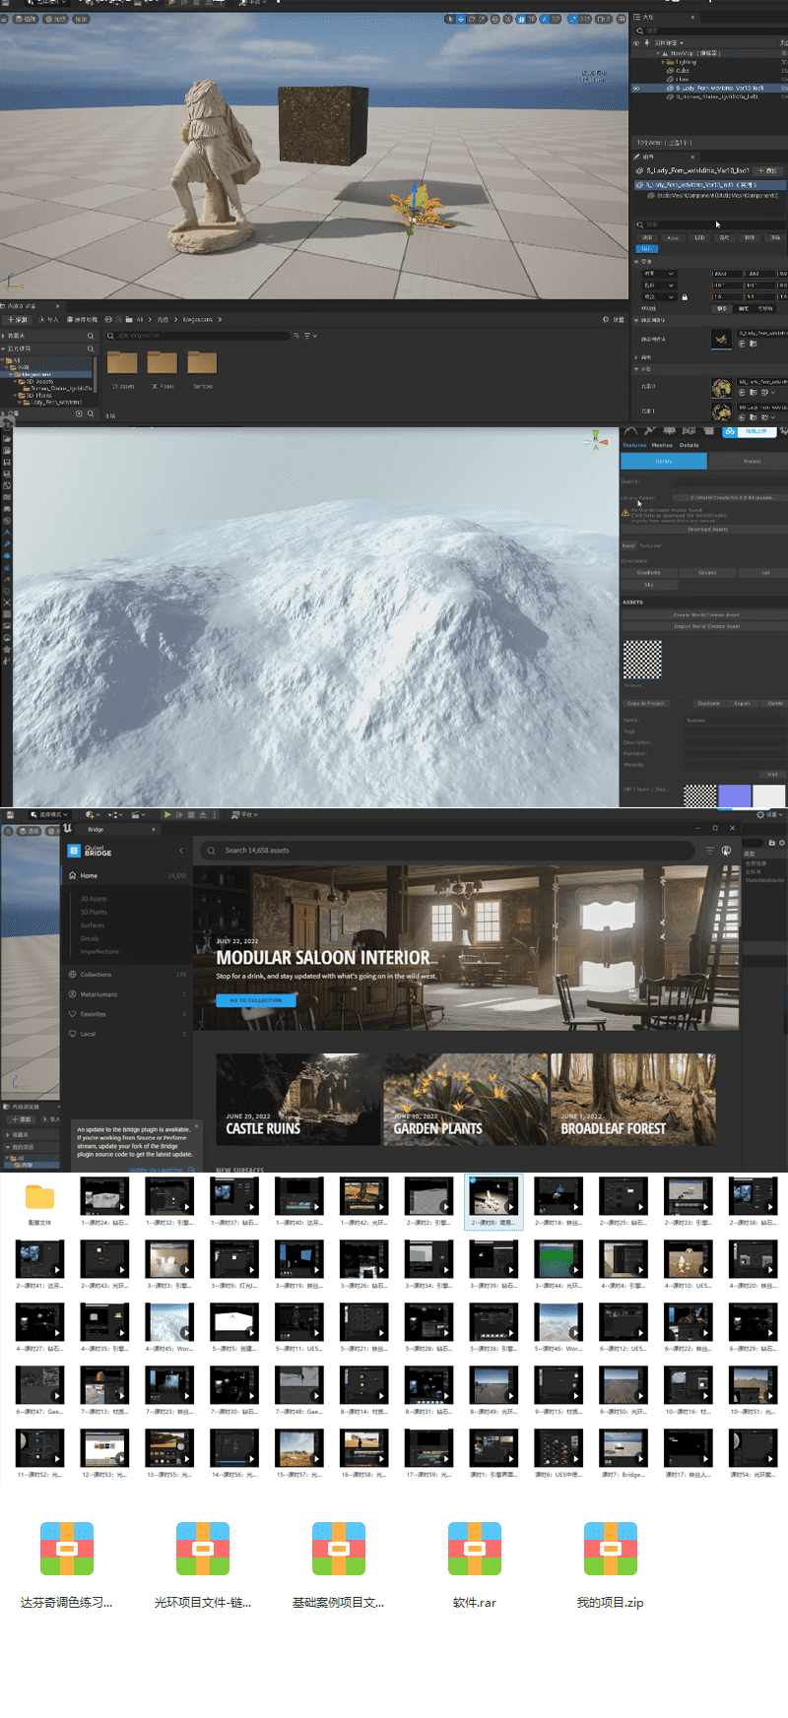
Task: Open the 我的项目.zip archive file
Action: pyautogui.click(x=611, y=1549)
